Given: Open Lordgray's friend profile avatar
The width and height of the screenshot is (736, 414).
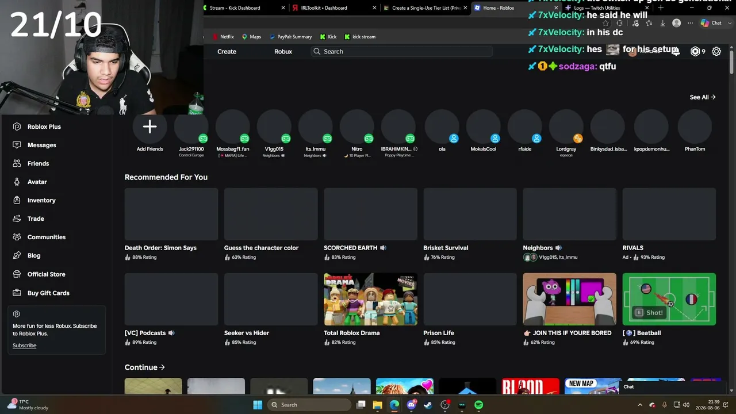Looking at the screenshot, I should pyautogui.click(x=566, y=126).
